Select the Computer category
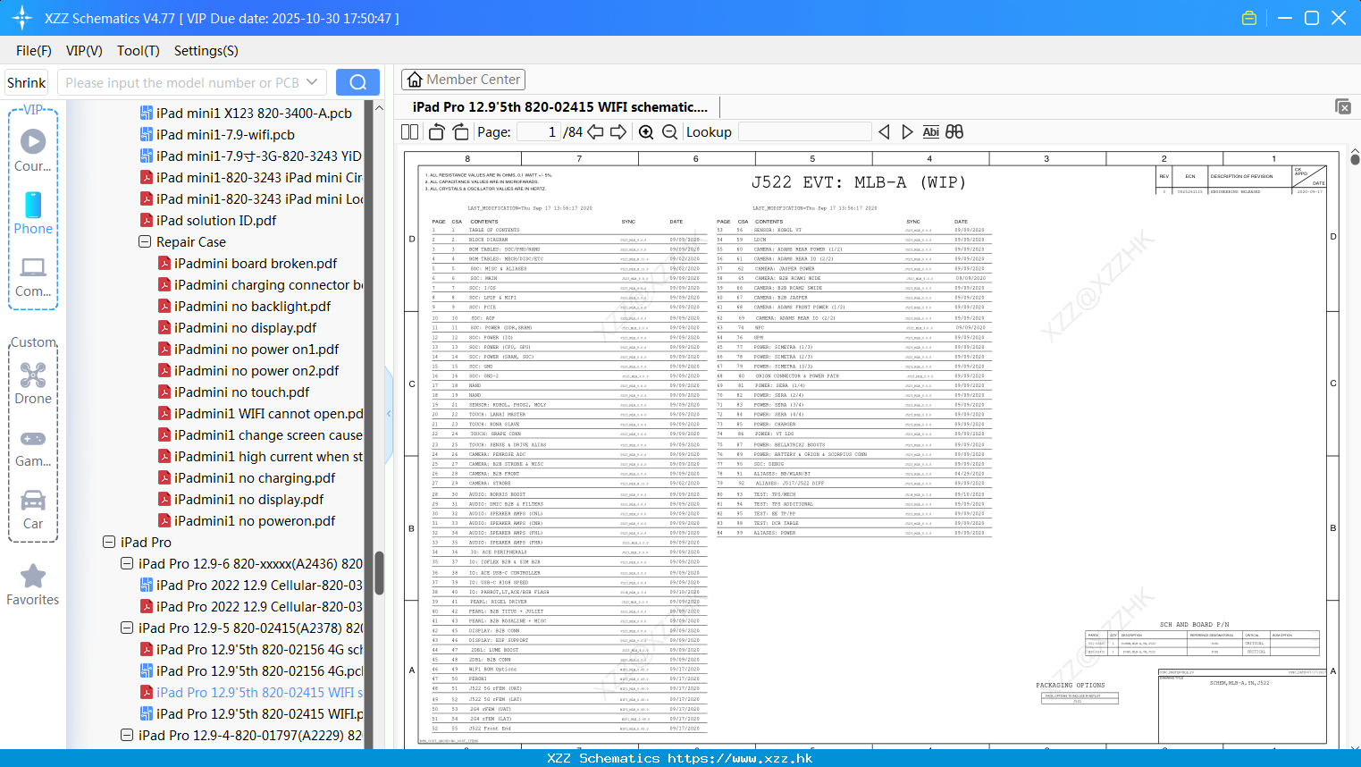Screen dimensions: 1361x767 point(33,276)
